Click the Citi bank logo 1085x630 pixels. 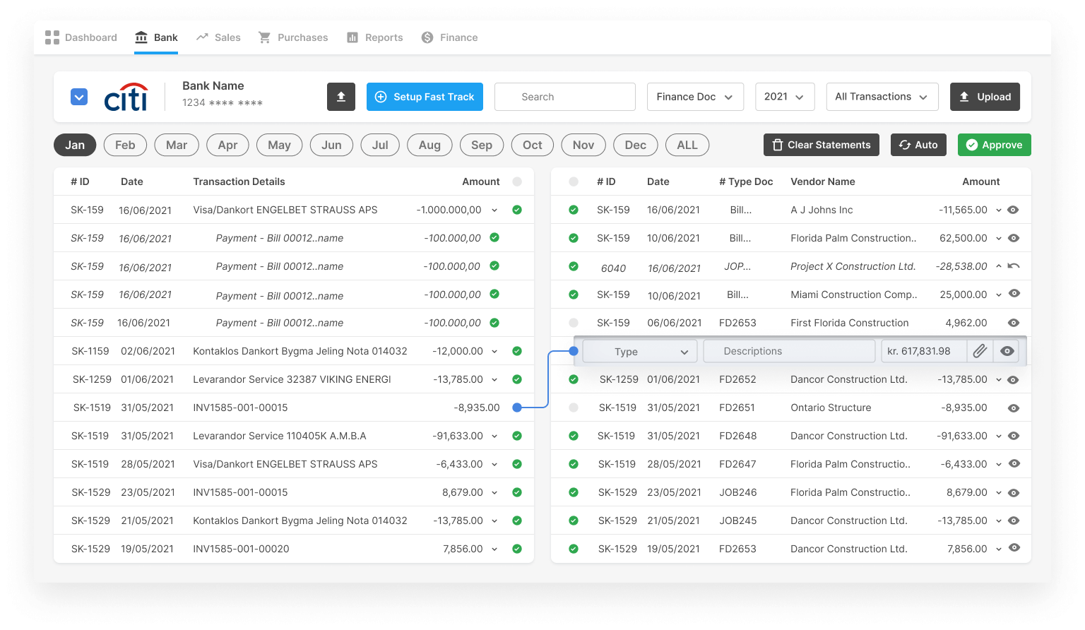tap(126, 97)
